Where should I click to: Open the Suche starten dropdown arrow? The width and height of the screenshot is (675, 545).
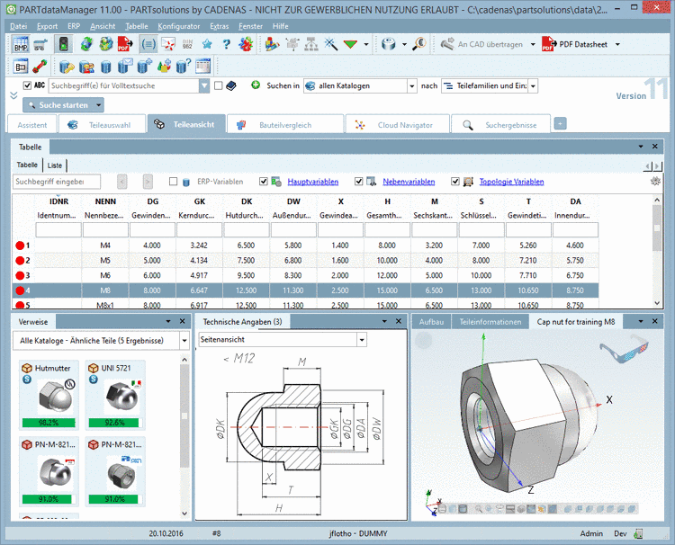pyautogui.click(x=99, y=105)
